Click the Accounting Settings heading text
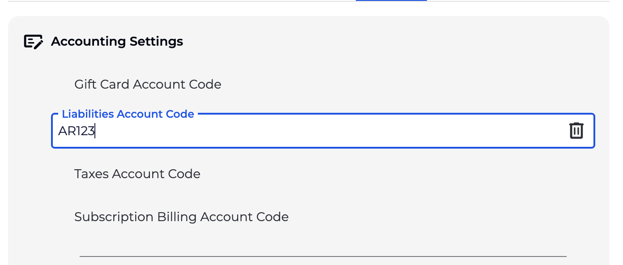This screenshot has height=265, width=623. point(117,42)
